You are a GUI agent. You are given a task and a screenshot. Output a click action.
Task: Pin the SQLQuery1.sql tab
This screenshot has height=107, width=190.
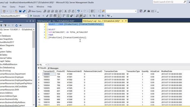click(x=123, y=21)
